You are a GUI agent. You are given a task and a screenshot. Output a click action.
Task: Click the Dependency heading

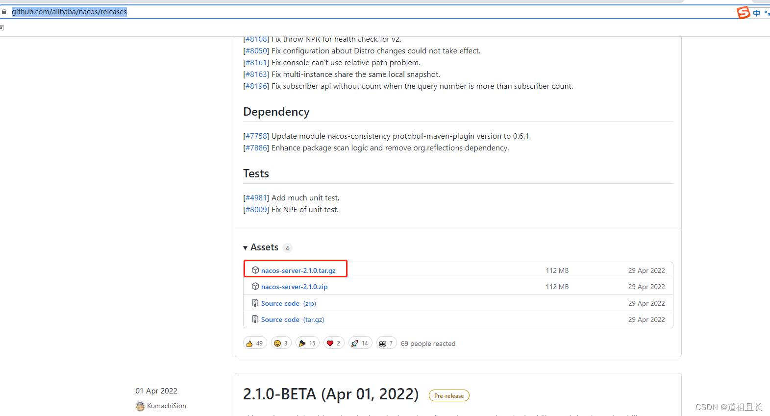coord(276,112)
